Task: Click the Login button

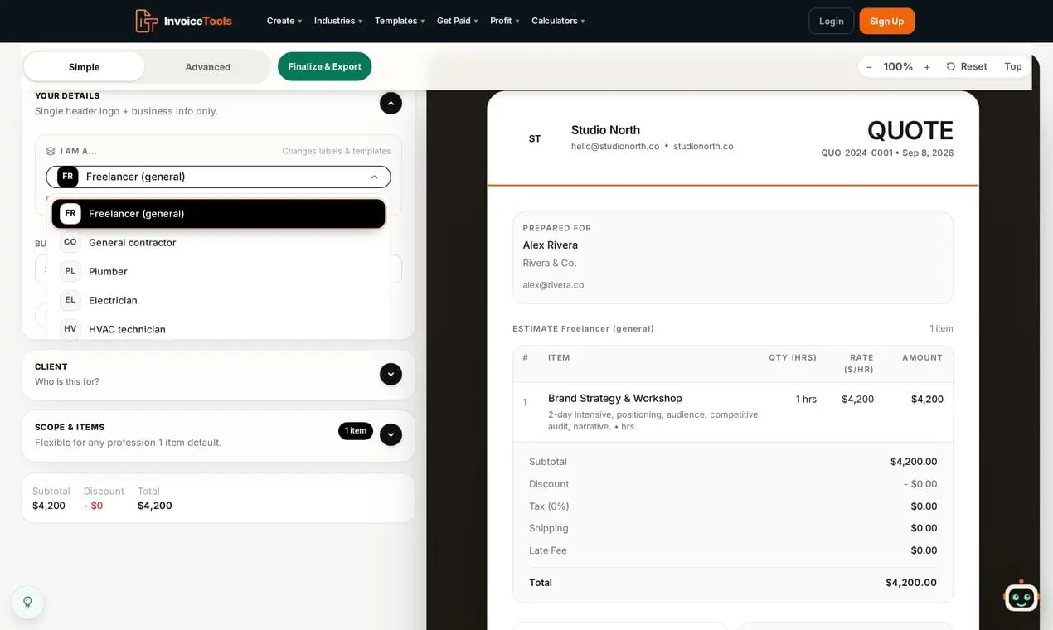Action: (x=831, y=21)
